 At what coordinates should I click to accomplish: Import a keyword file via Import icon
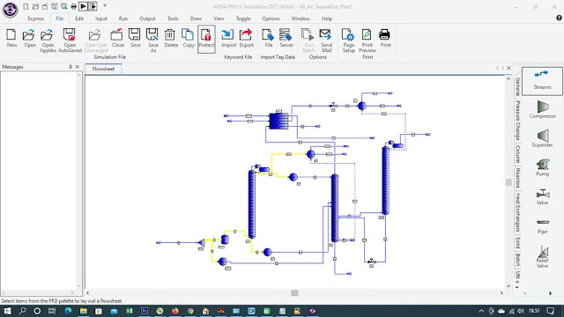228,38
